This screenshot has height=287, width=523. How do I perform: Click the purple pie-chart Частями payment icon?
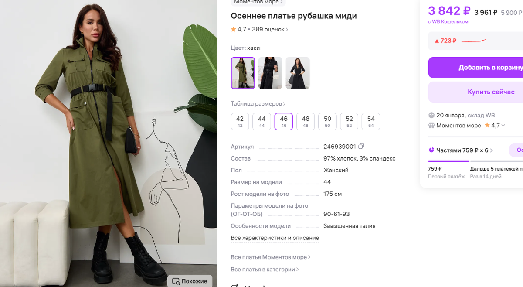tap(431, 150)
